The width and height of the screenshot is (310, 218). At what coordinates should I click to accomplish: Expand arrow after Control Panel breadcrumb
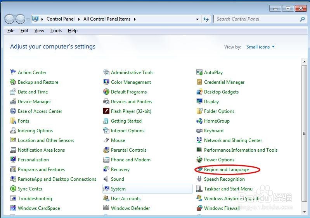(x=79, y=19)
